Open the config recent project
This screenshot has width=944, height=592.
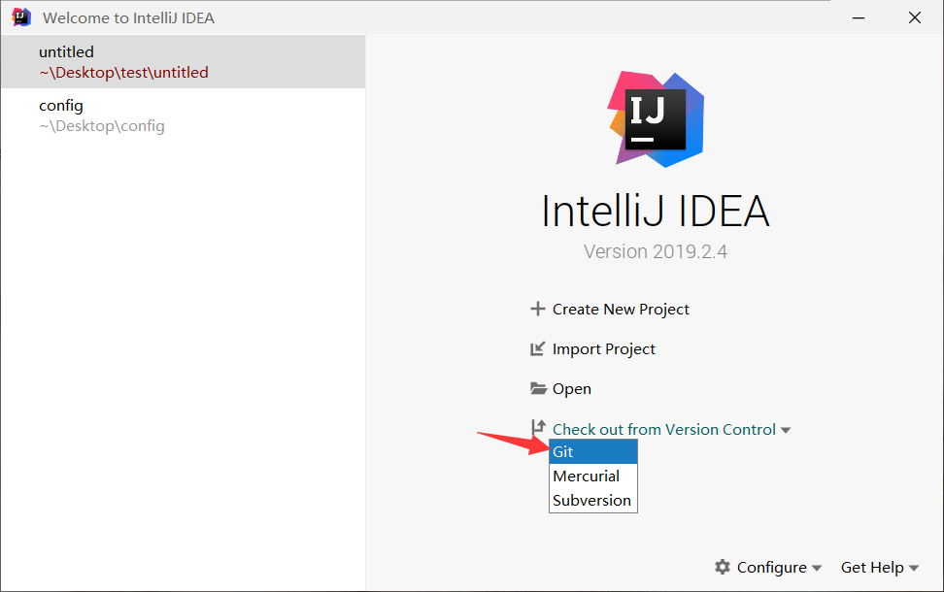pos(183,115)
